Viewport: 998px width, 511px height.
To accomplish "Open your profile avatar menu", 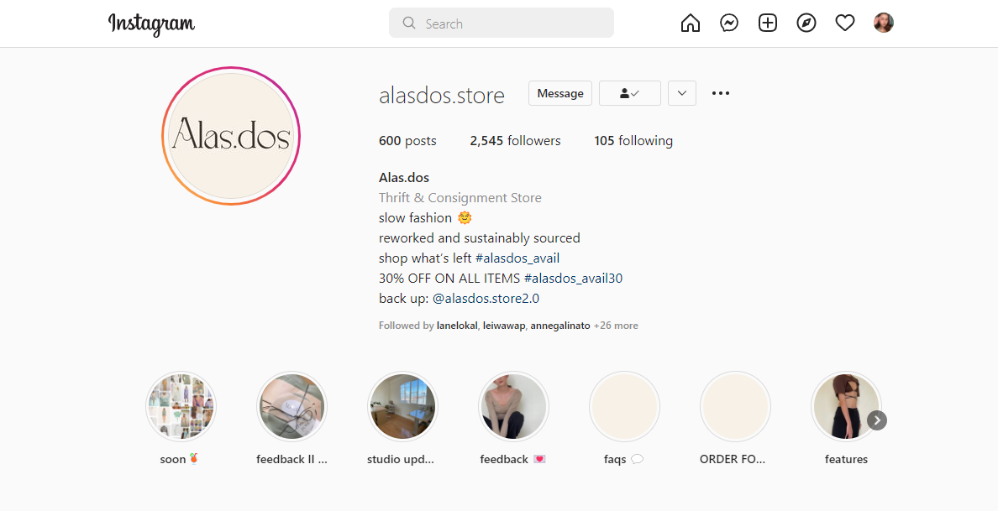I will pos(884,23).
